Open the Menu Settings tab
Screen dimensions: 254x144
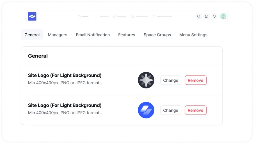(x=193, y=35)
